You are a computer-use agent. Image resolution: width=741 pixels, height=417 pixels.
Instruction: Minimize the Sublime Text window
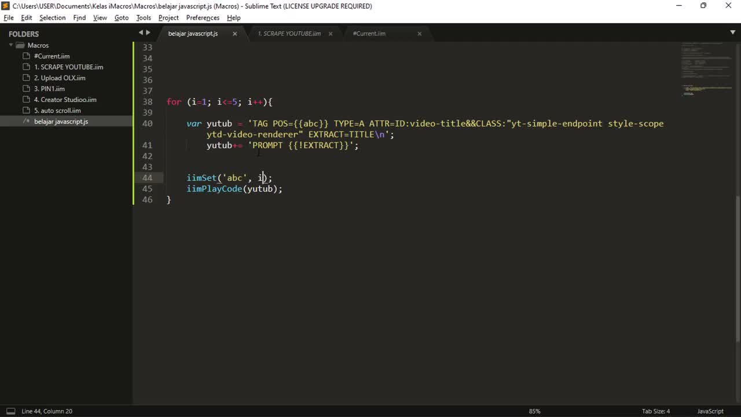678,6
